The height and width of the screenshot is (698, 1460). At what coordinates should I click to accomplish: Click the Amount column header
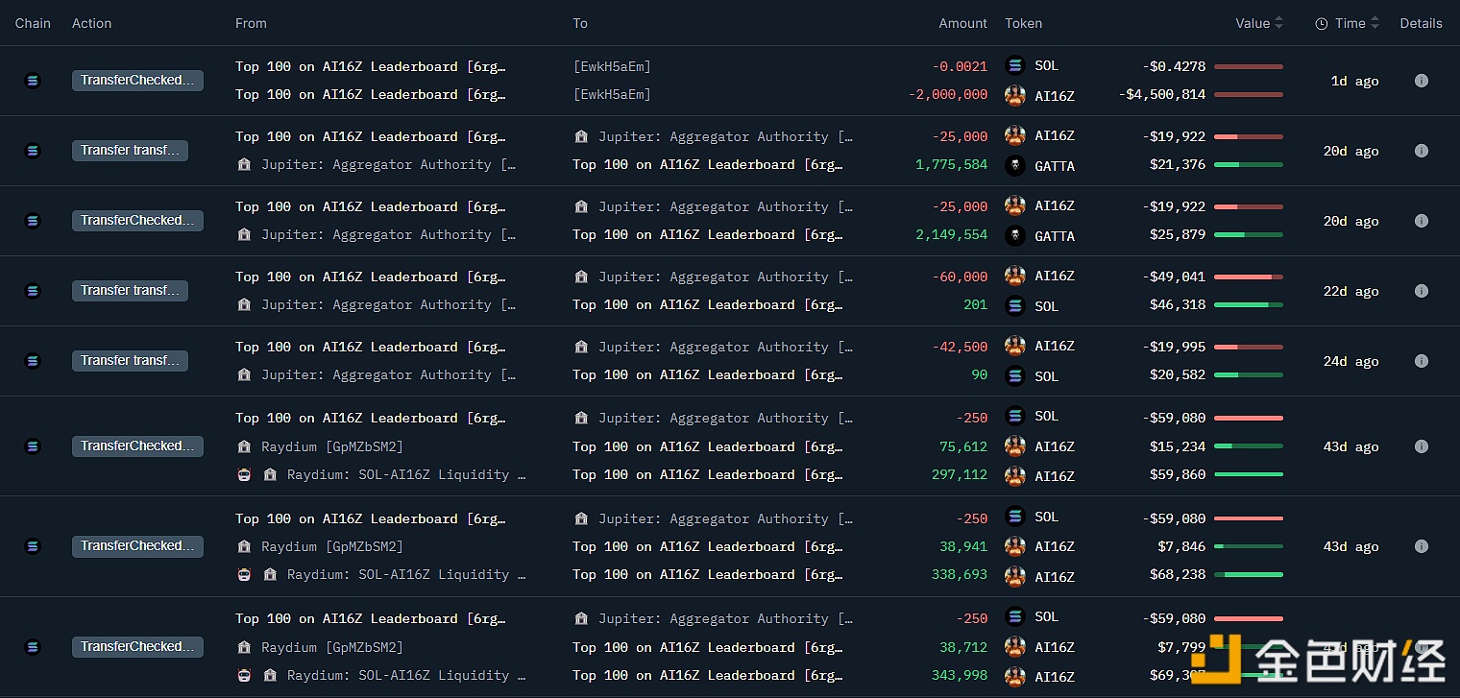point(962,23)
